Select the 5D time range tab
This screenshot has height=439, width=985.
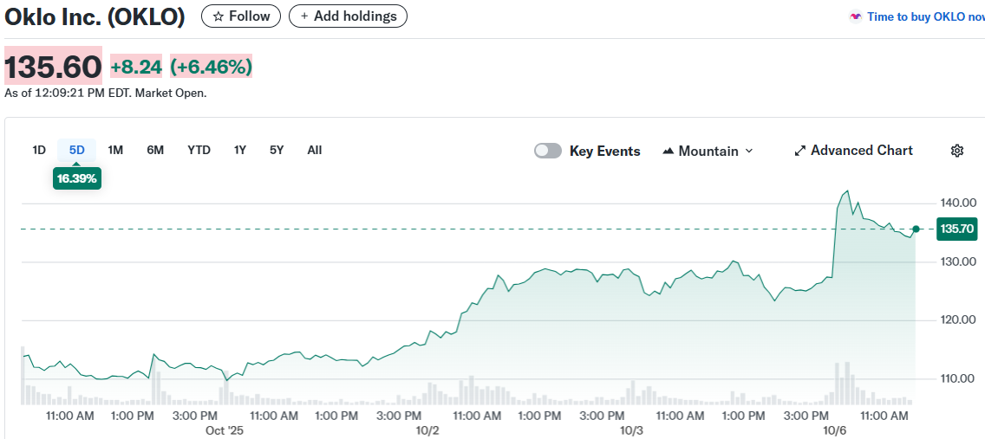(x=77, y=150)
